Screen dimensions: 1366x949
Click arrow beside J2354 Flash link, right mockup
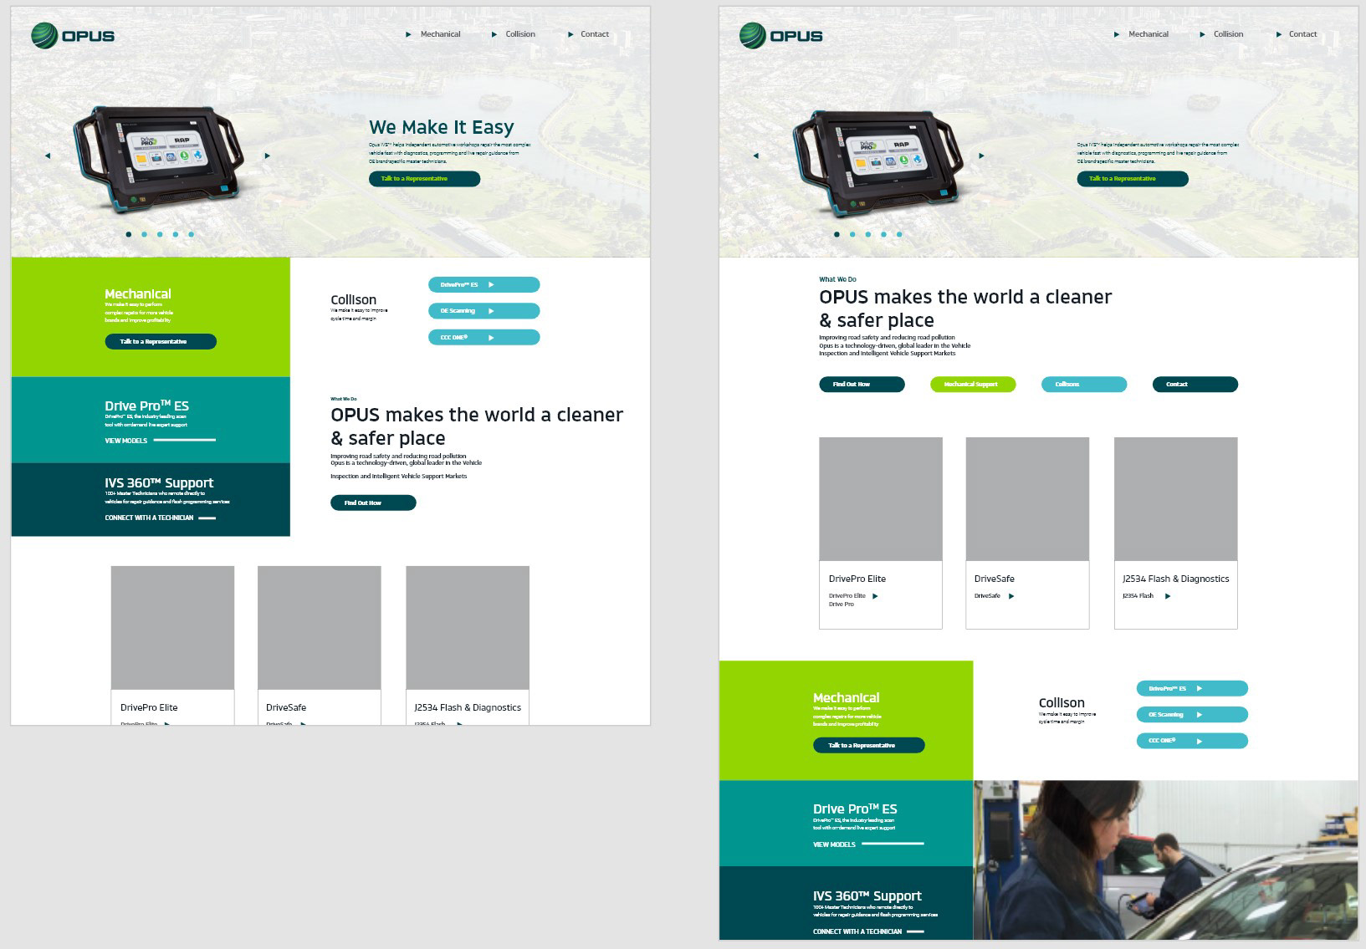click(x=1168, y=596)
